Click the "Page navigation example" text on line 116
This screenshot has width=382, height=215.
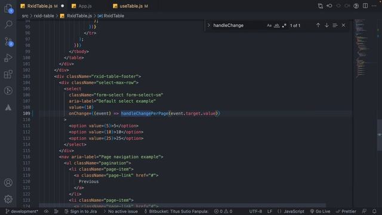(x=130, y=156)
